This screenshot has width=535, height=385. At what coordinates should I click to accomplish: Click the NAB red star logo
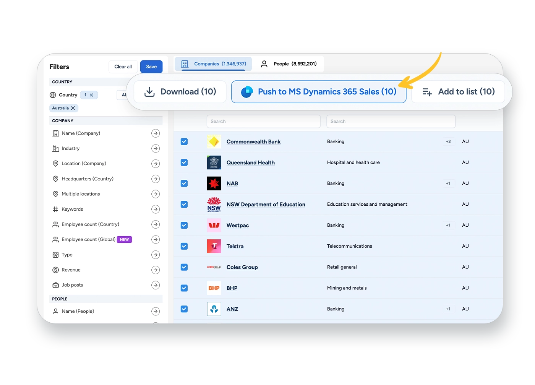pos(214,184)
